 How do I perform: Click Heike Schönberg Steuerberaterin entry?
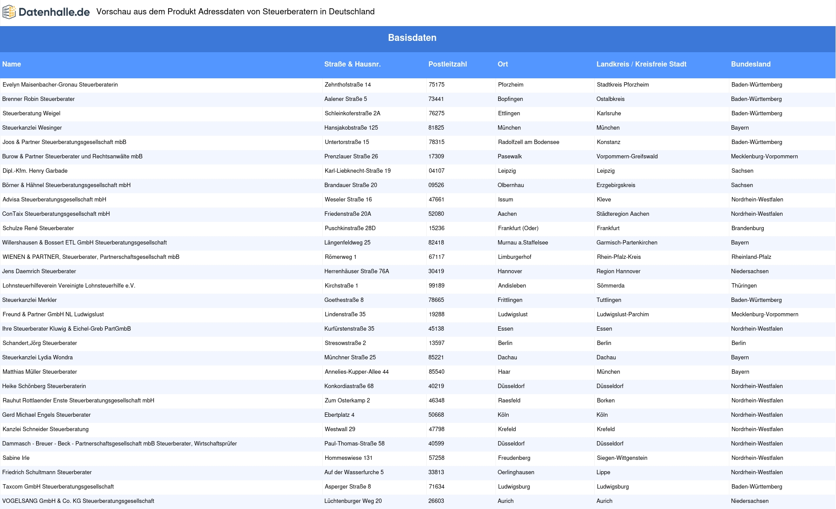[x=44, y=386]
